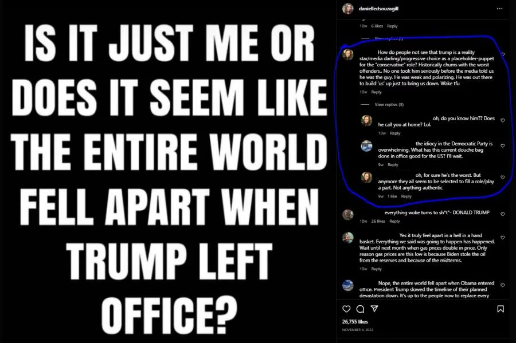
Task: Open the post comment bubble icon
Action: click(360, 309)
